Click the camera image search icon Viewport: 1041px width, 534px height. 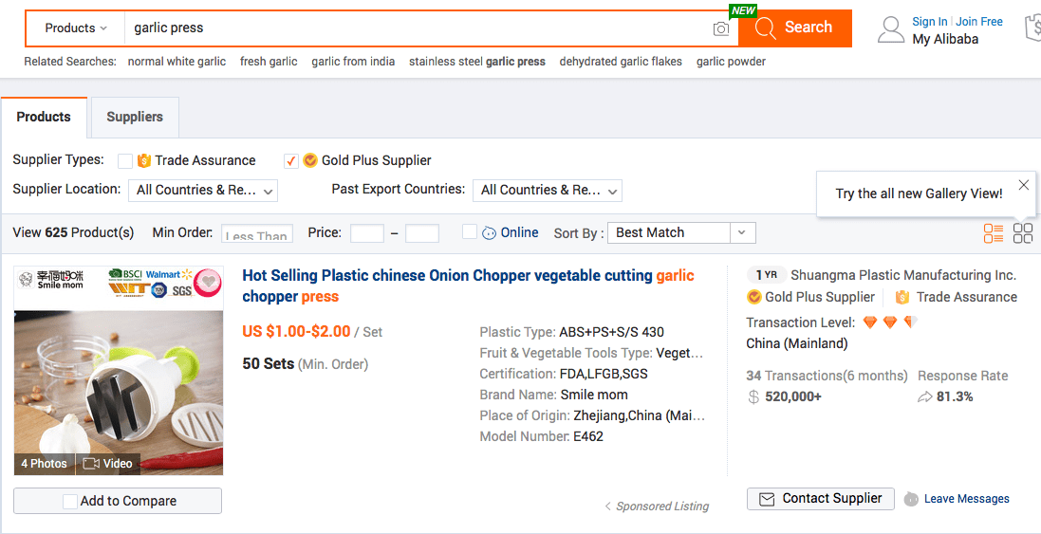click(720, 28)
